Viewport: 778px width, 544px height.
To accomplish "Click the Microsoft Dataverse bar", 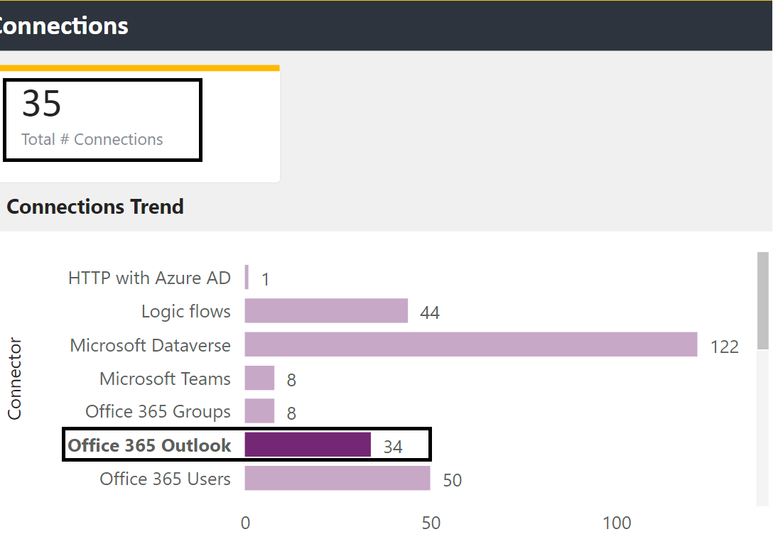I will pos(469,345).
